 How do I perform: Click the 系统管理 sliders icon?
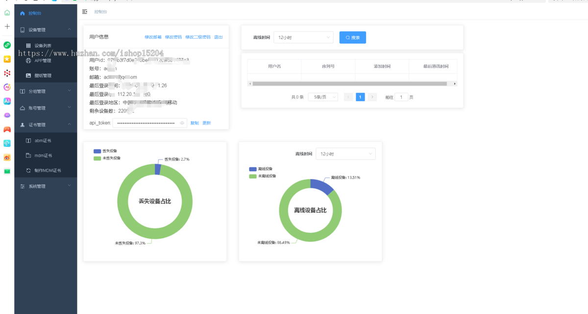coord(23,186)
